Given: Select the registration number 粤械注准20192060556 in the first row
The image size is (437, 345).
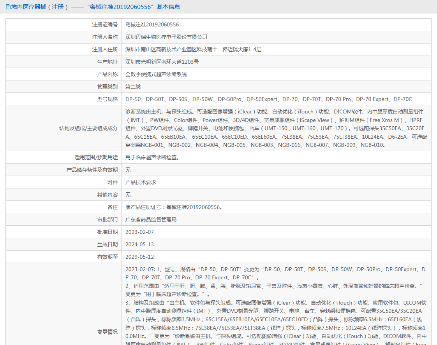Looking at the screenshot, I should tap(152, 25).
